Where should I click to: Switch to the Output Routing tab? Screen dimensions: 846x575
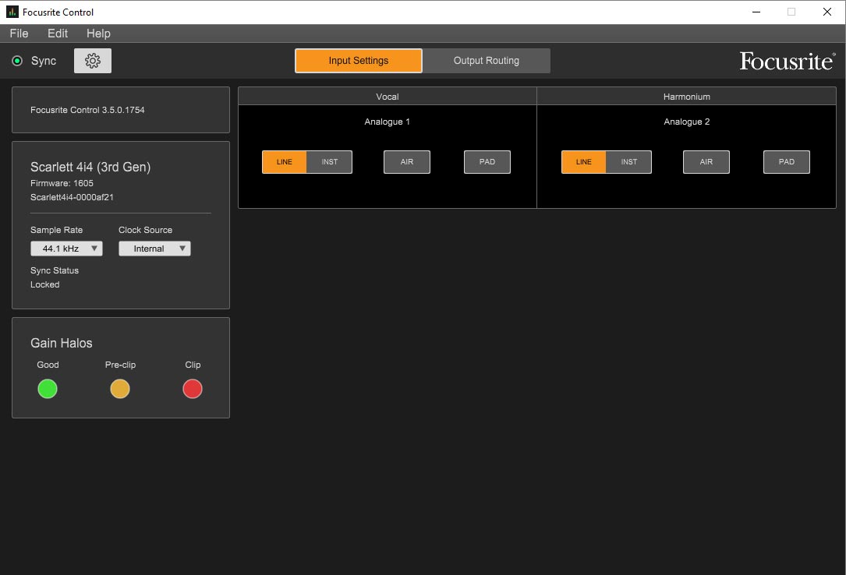tap(486, 61)
